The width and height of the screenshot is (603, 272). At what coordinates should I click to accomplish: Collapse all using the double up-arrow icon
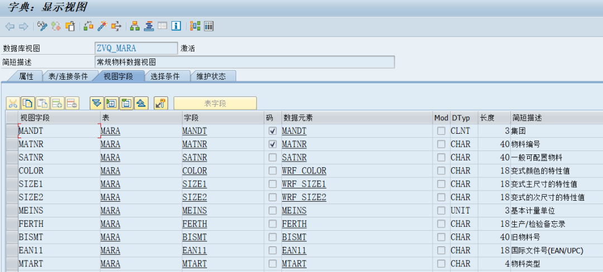(141, 103)
